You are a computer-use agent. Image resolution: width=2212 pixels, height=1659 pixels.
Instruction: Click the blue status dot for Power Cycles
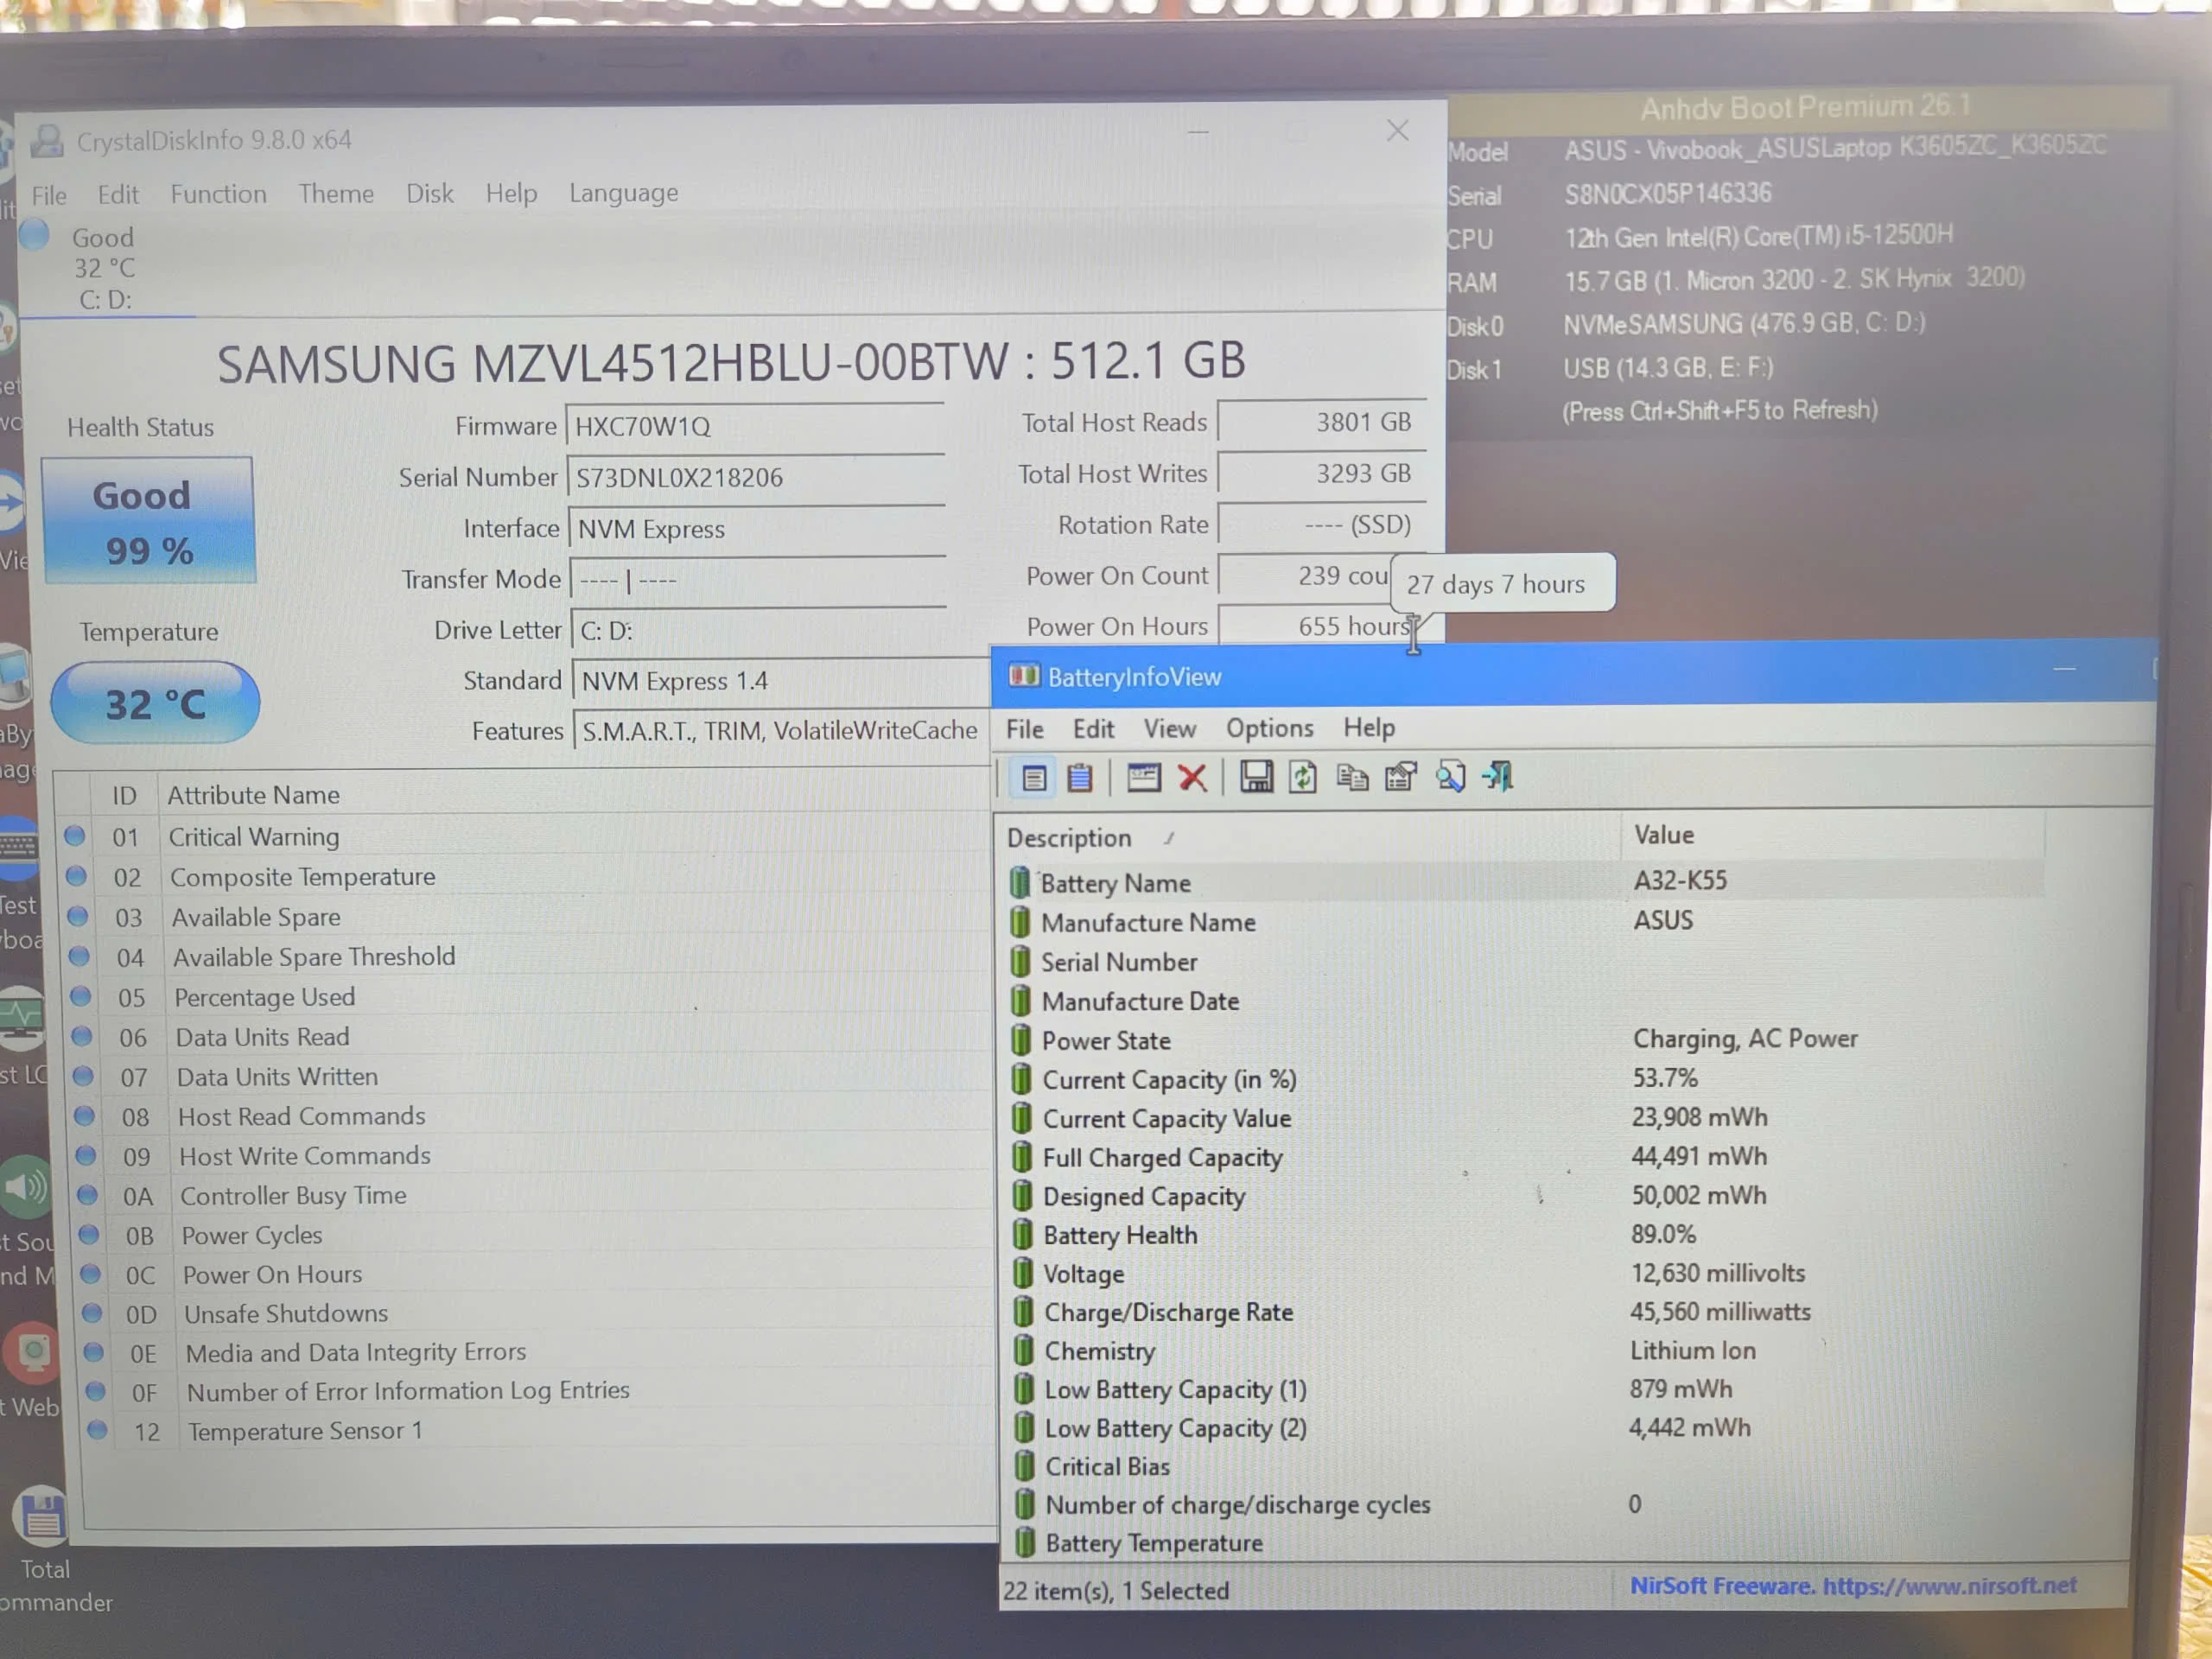(89, 1234)
